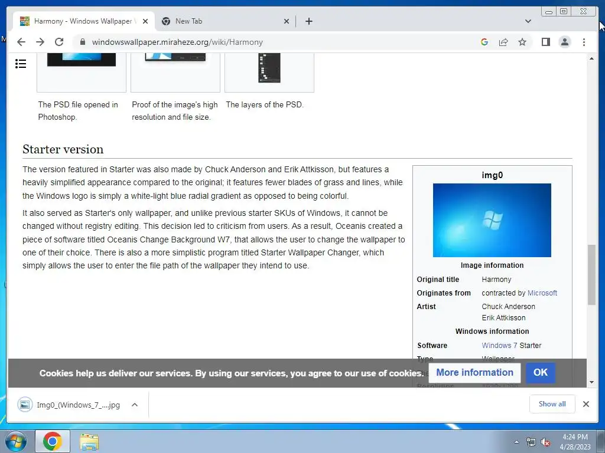Click Show all downloads button
Image resolution: width=605 pixels, height=453 pixels.
point(552,403)
